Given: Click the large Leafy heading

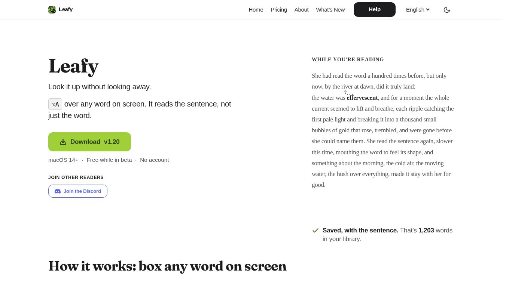Looking at the screenshot, I should coord(73,66).
